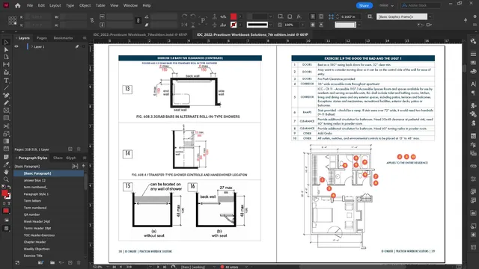Click the Home icon
Image resolution: width=479 pixels, height=269 pixels.
18,5
